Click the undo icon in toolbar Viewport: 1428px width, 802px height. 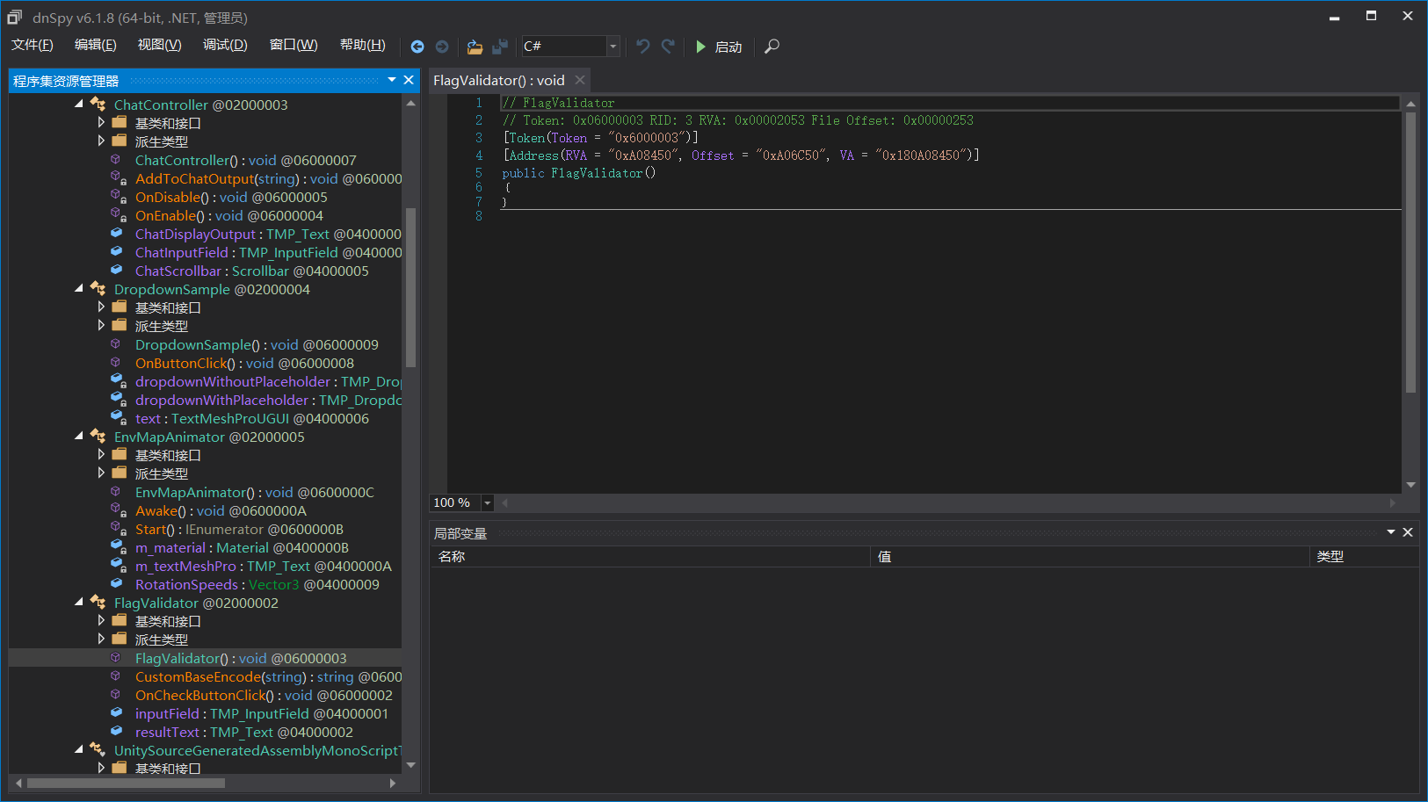pyautogui.click(x=643, y=47)
